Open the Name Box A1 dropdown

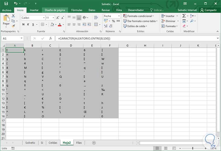pos(21,38)
